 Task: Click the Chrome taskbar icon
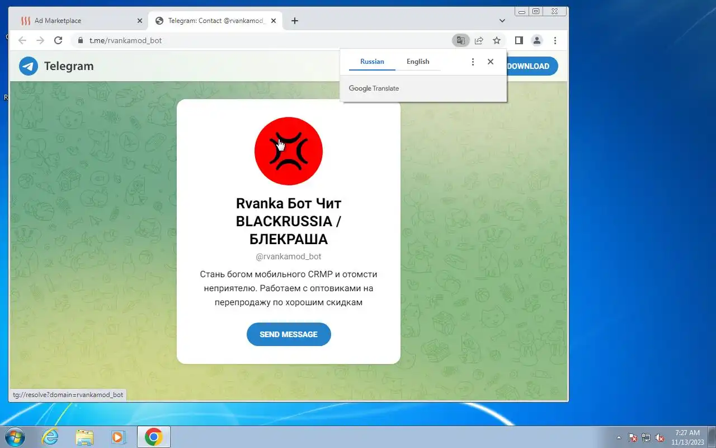pyautogui.click(x=153, y=437)
